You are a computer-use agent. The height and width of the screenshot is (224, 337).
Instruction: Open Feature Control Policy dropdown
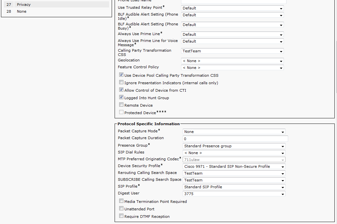(232, 68)
